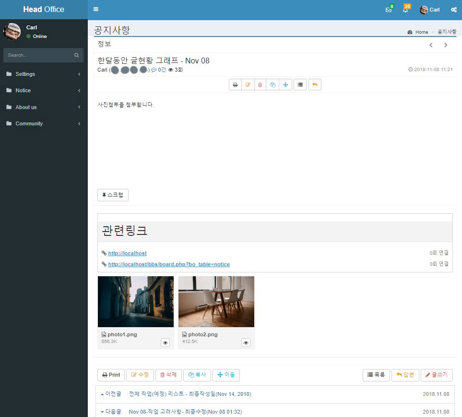
Task: Click the sidebar Search input field
Action: click(x=38, y=55)
